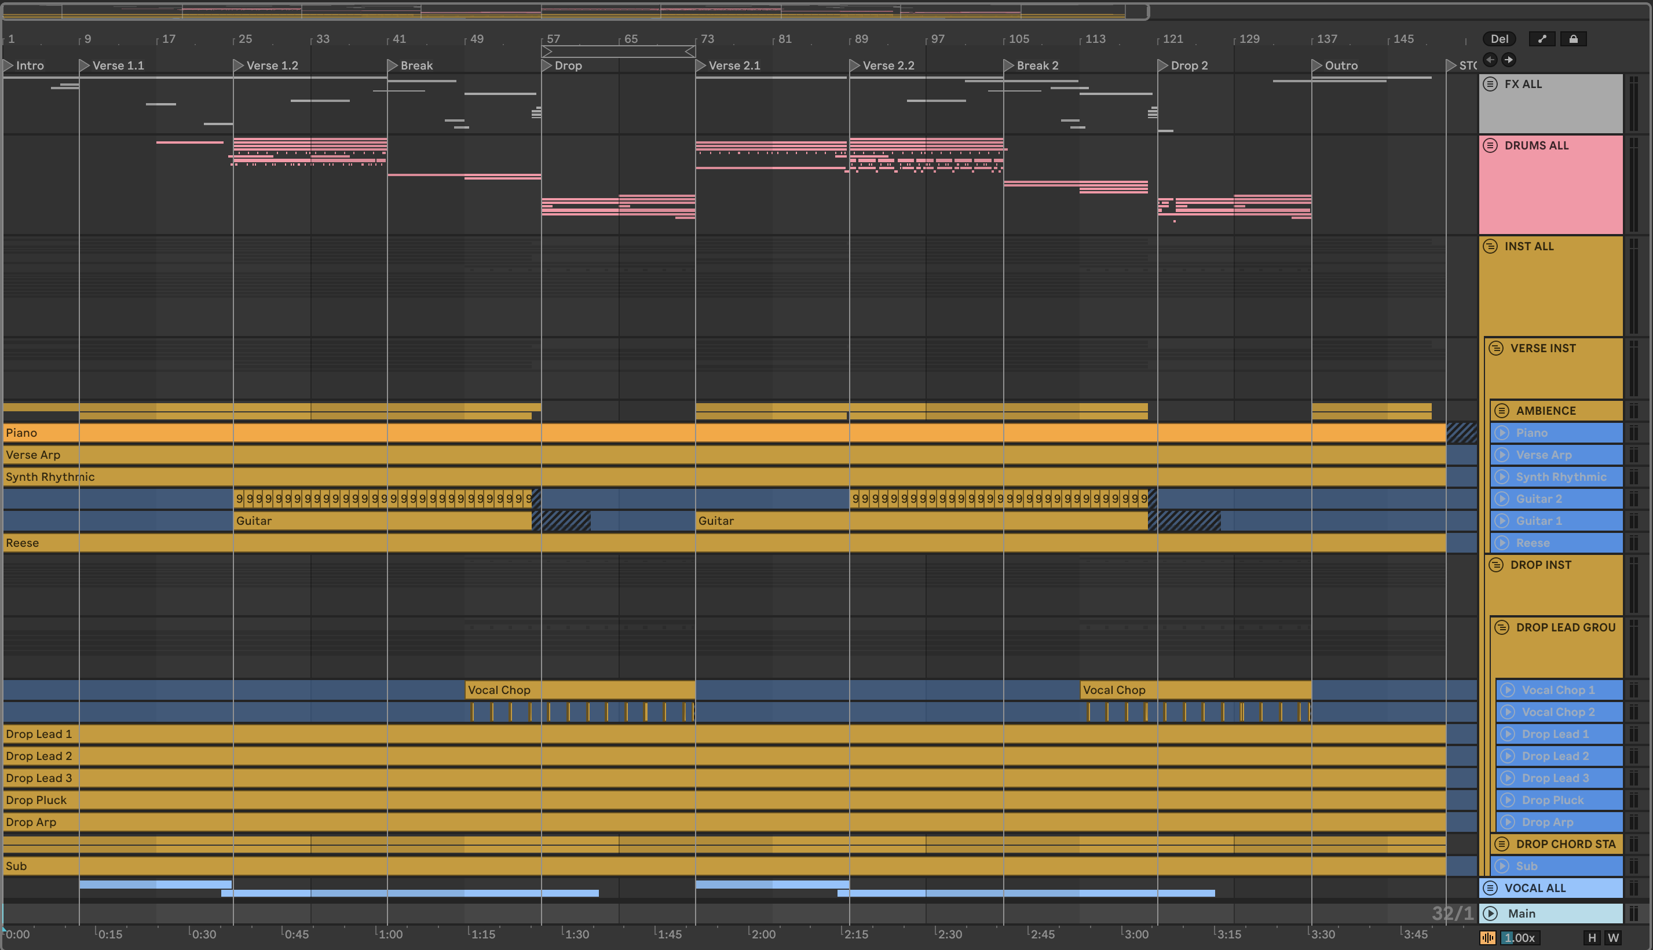1653x950 pixels.
Task: Select the Verse 2.2 locator
Action: pyautogui.click(x=882, y=65)
